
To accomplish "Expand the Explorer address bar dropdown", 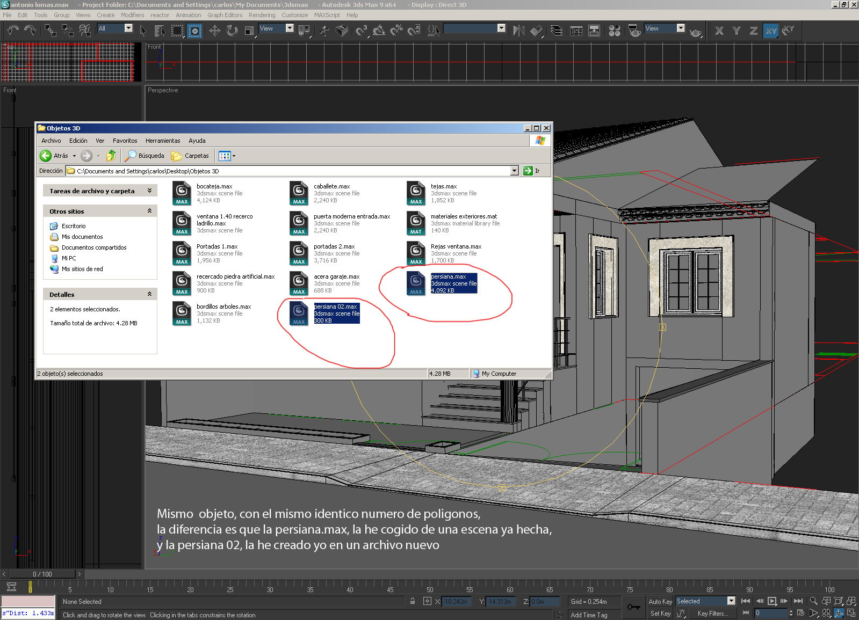I will [514, 171].
